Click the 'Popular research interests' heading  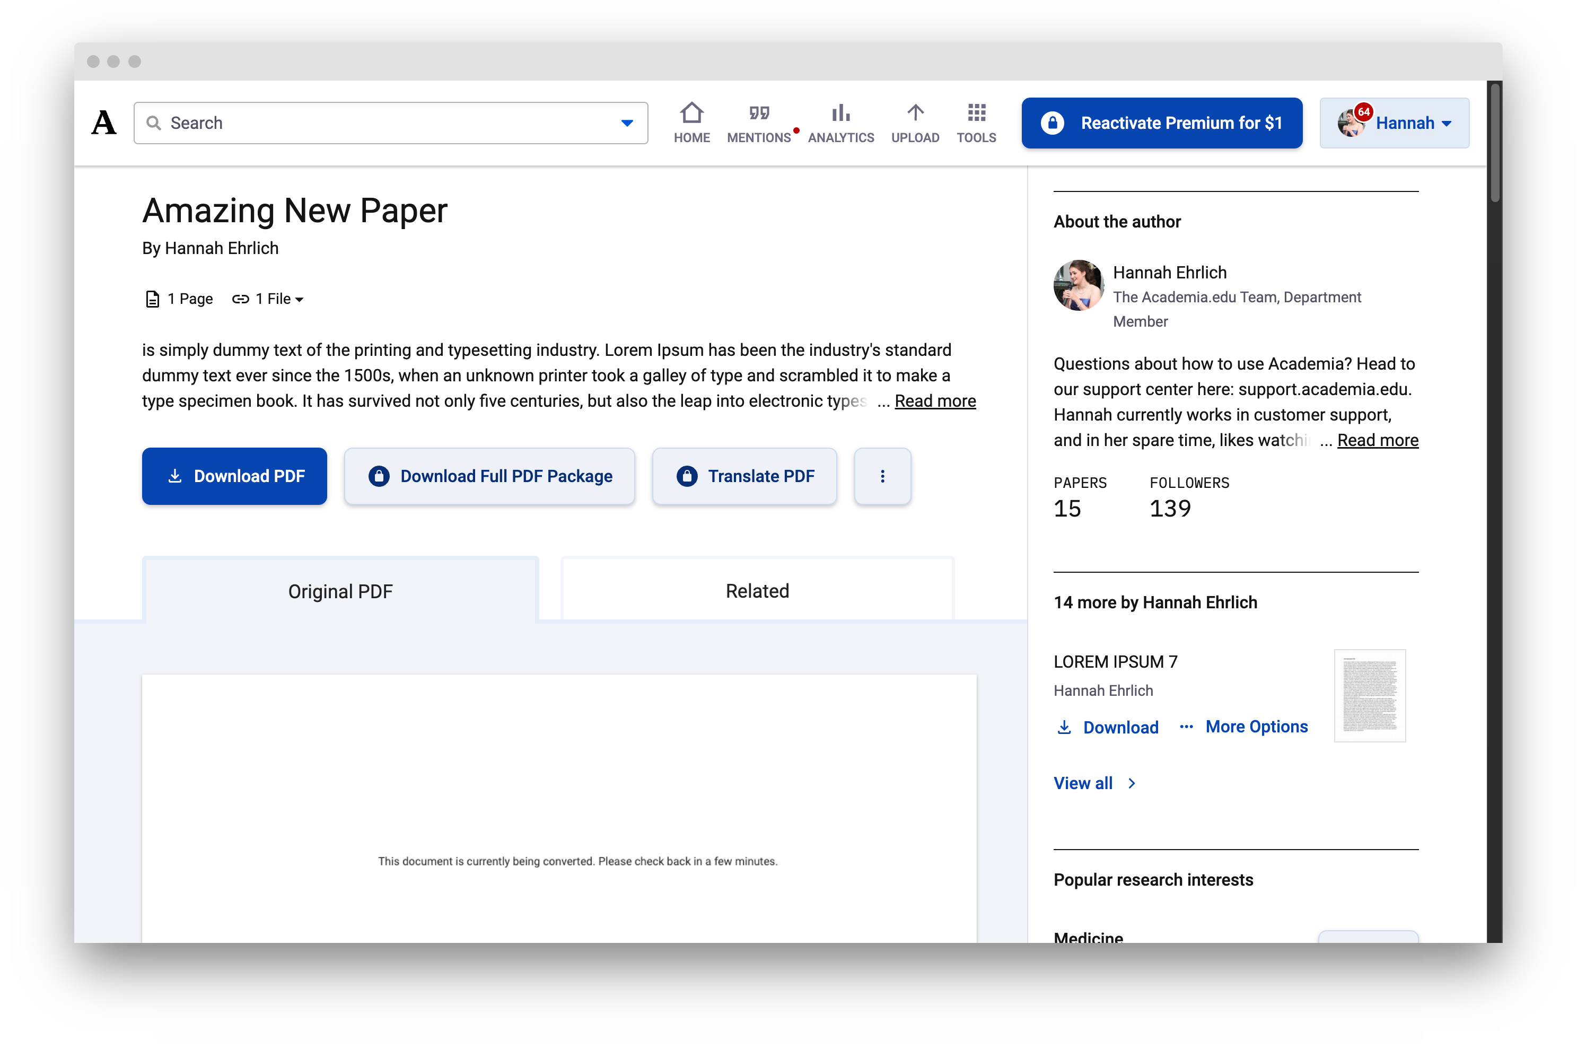point(1153,880)
